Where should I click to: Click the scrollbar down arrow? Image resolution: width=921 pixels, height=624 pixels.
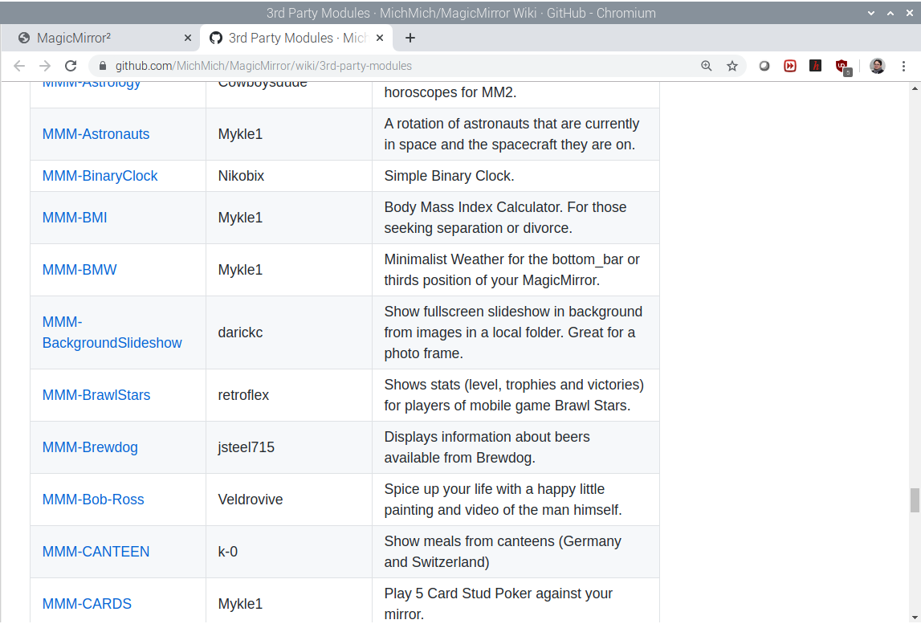915,618
